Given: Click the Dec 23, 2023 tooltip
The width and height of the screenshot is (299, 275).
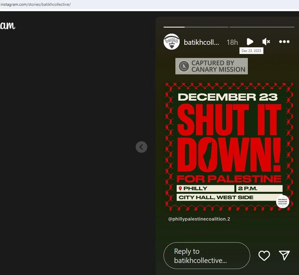Looking at the screenshot, I should [251, 51].
